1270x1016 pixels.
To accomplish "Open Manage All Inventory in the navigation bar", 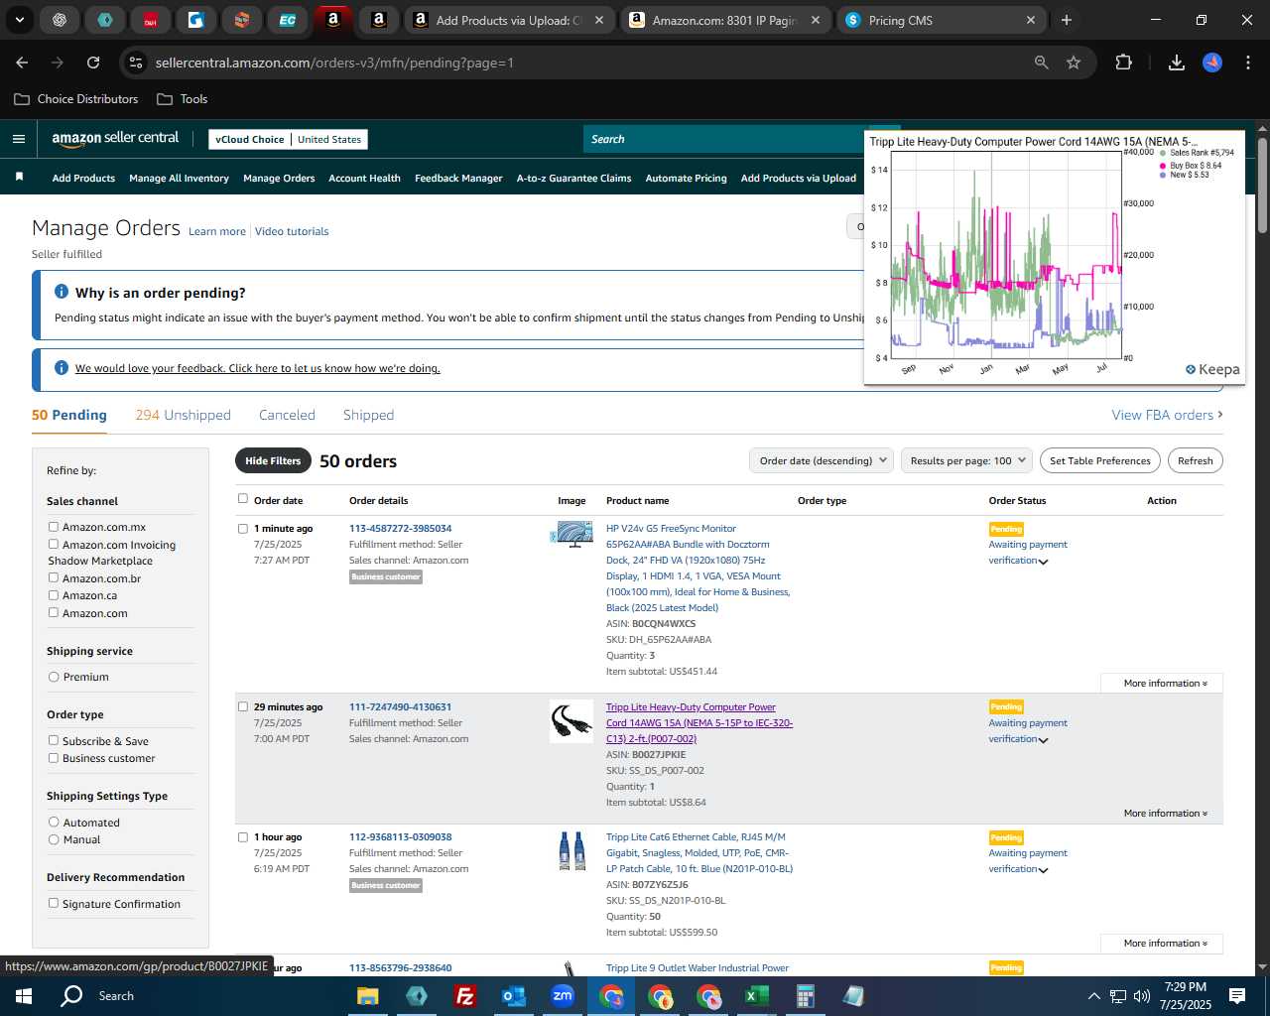I will [179, 178].
